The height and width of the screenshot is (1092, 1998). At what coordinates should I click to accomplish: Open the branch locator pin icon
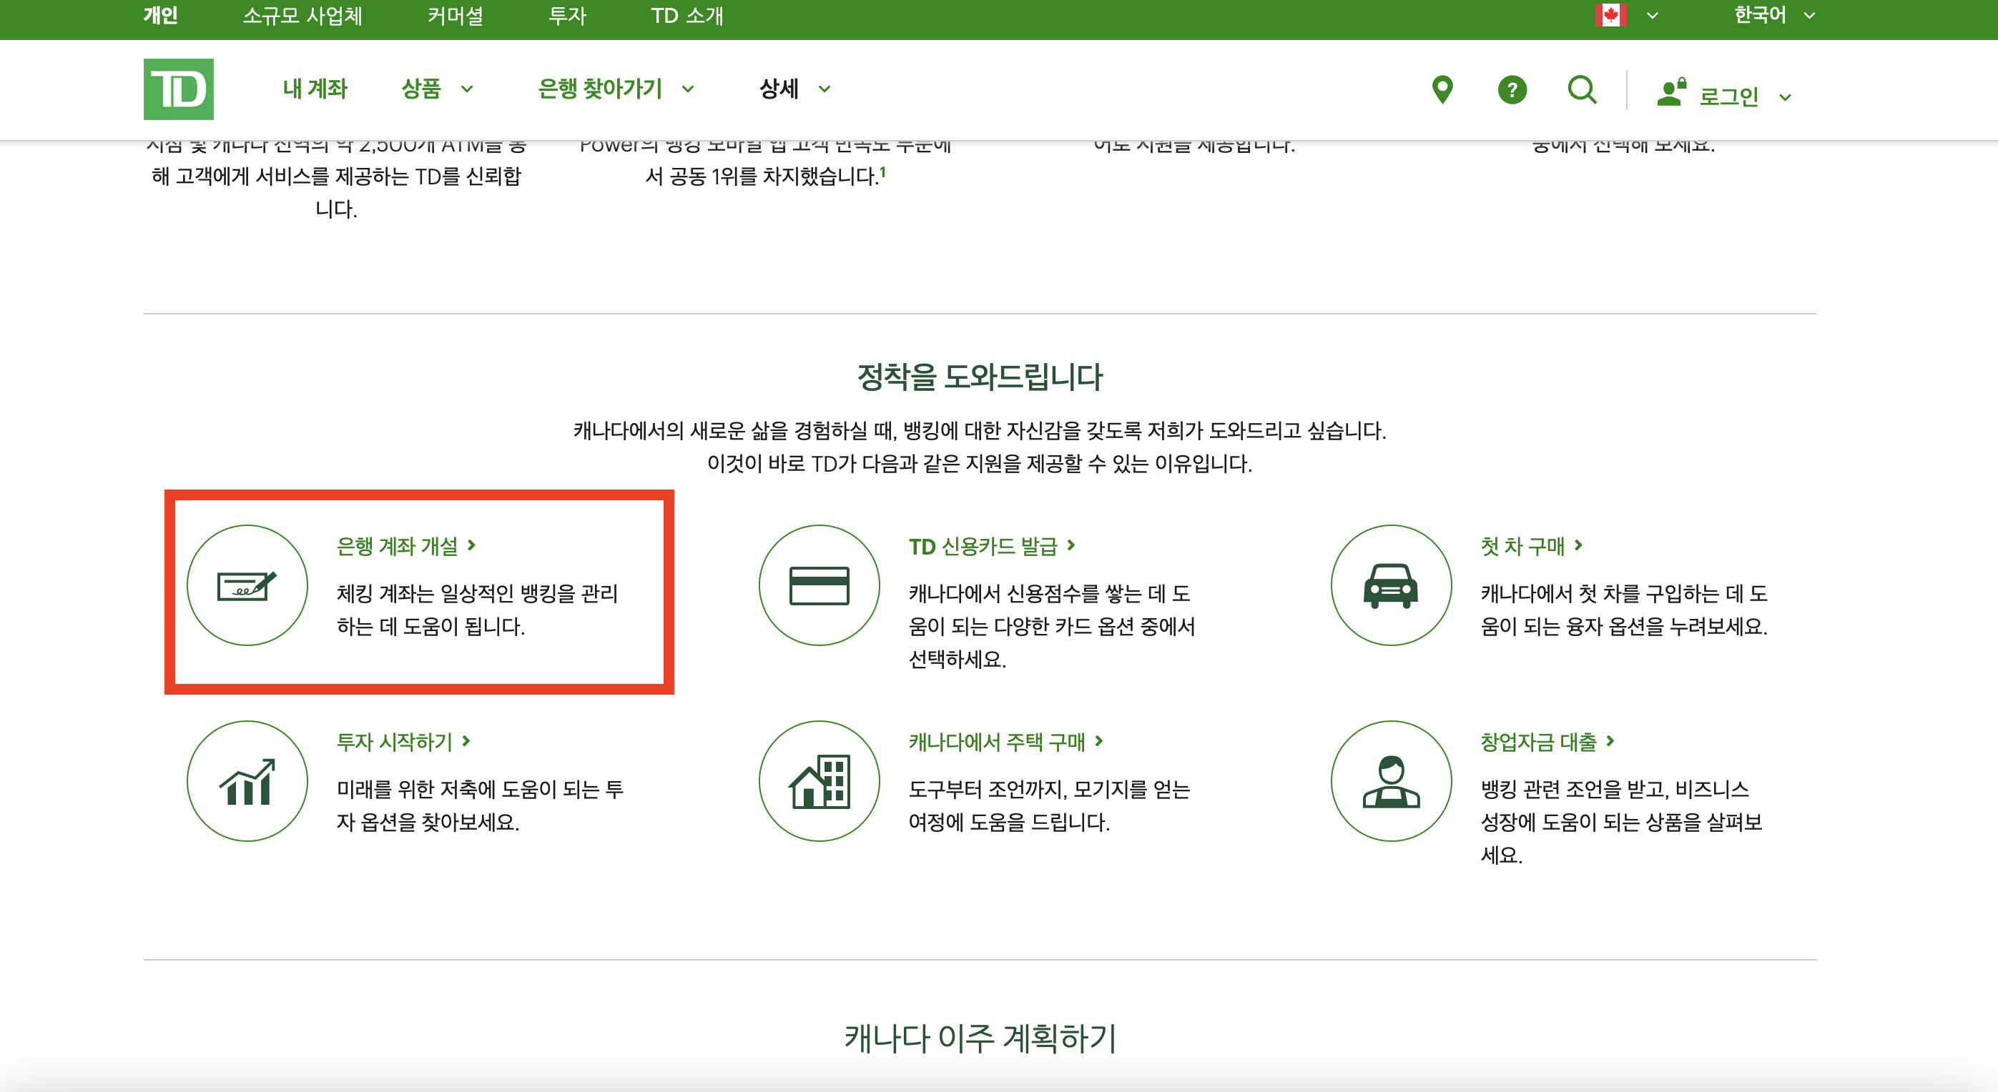pyautogui.click(x=1442, y=90)
